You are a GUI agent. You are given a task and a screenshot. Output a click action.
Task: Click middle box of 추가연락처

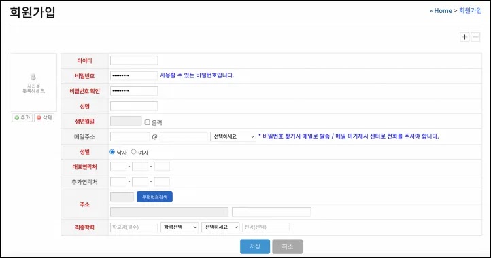(x=140, y=182)
